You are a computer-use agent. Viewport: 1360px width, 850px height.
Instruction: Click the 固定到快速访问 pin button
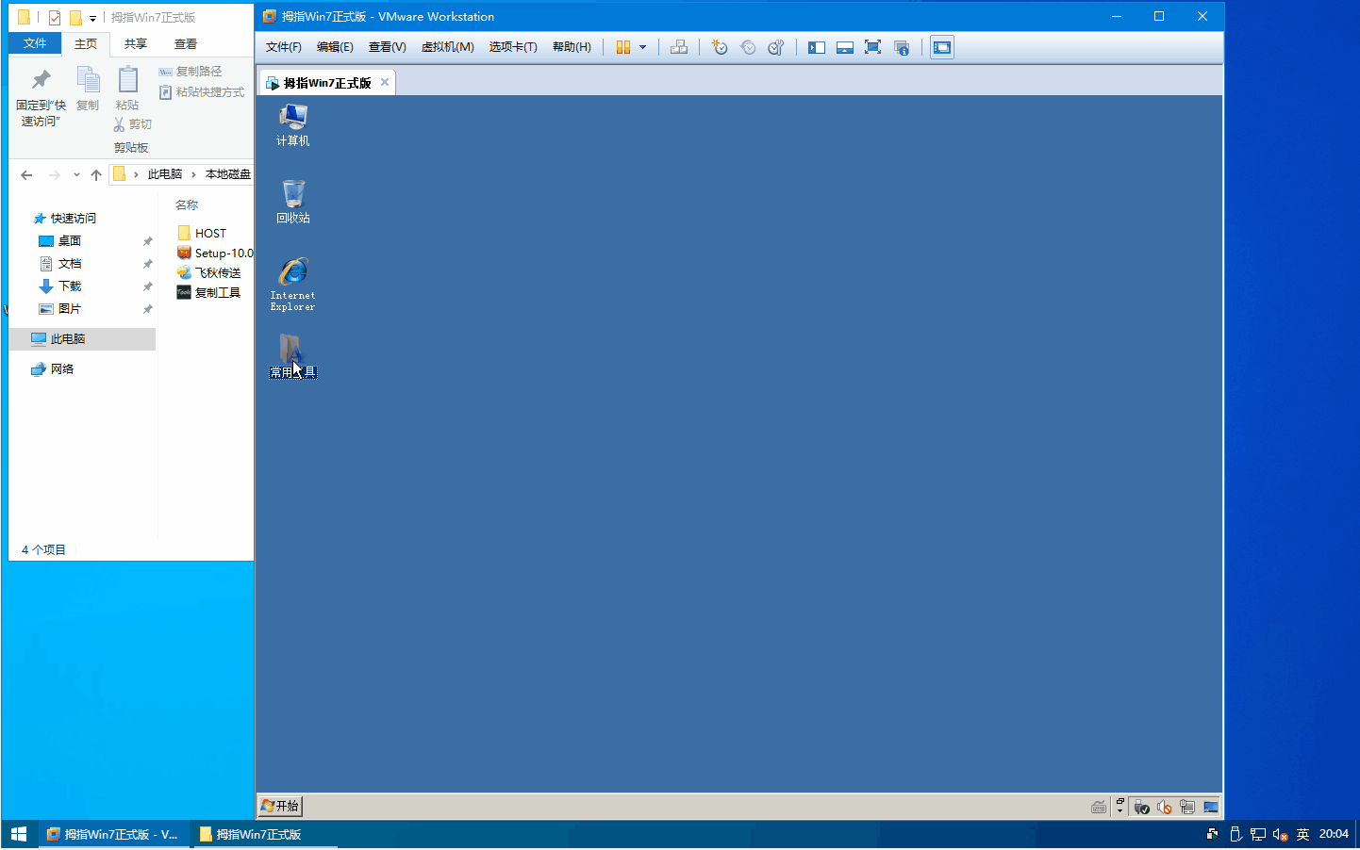[x=41, y=96]
